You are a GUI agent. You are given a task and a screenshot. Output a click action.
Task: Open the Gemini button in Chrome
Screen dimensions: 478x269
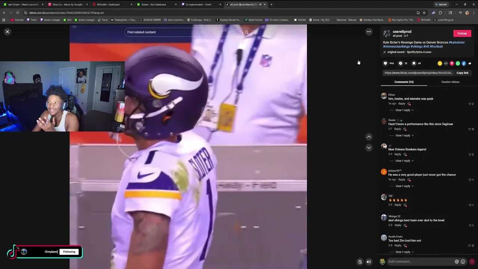[441, 4]
